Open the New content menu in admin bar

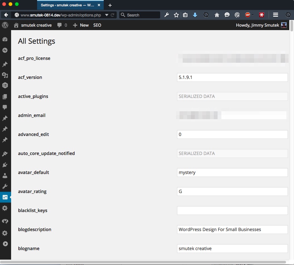tap(81, 25)
